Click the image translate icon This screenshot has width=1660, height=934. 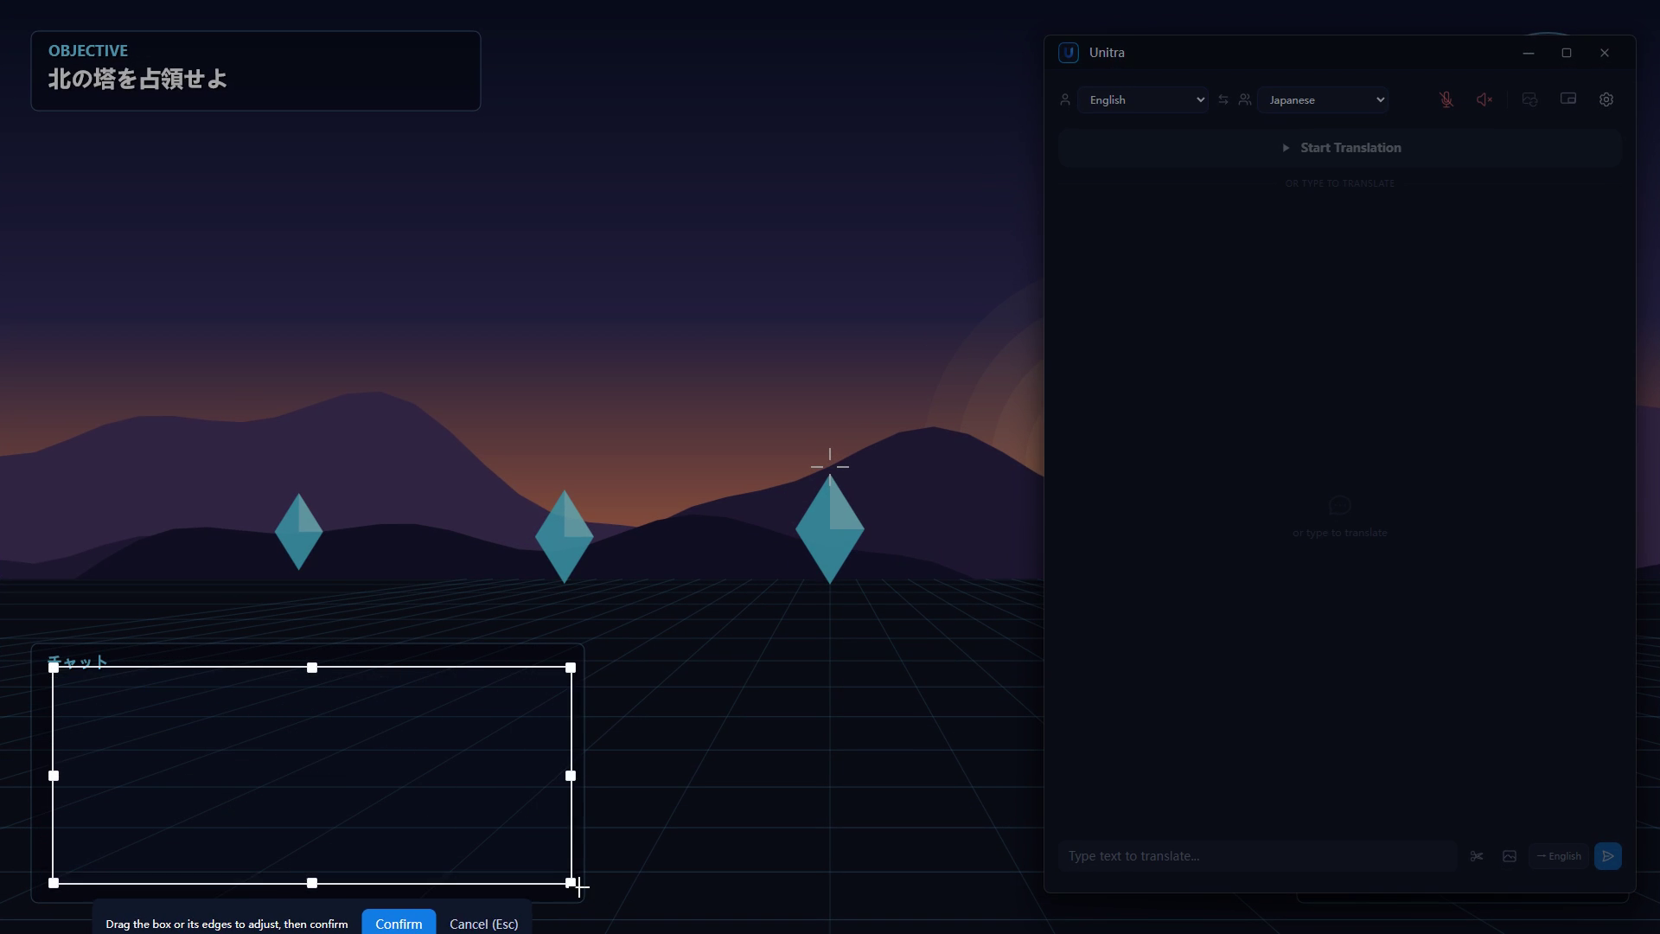1510,856
